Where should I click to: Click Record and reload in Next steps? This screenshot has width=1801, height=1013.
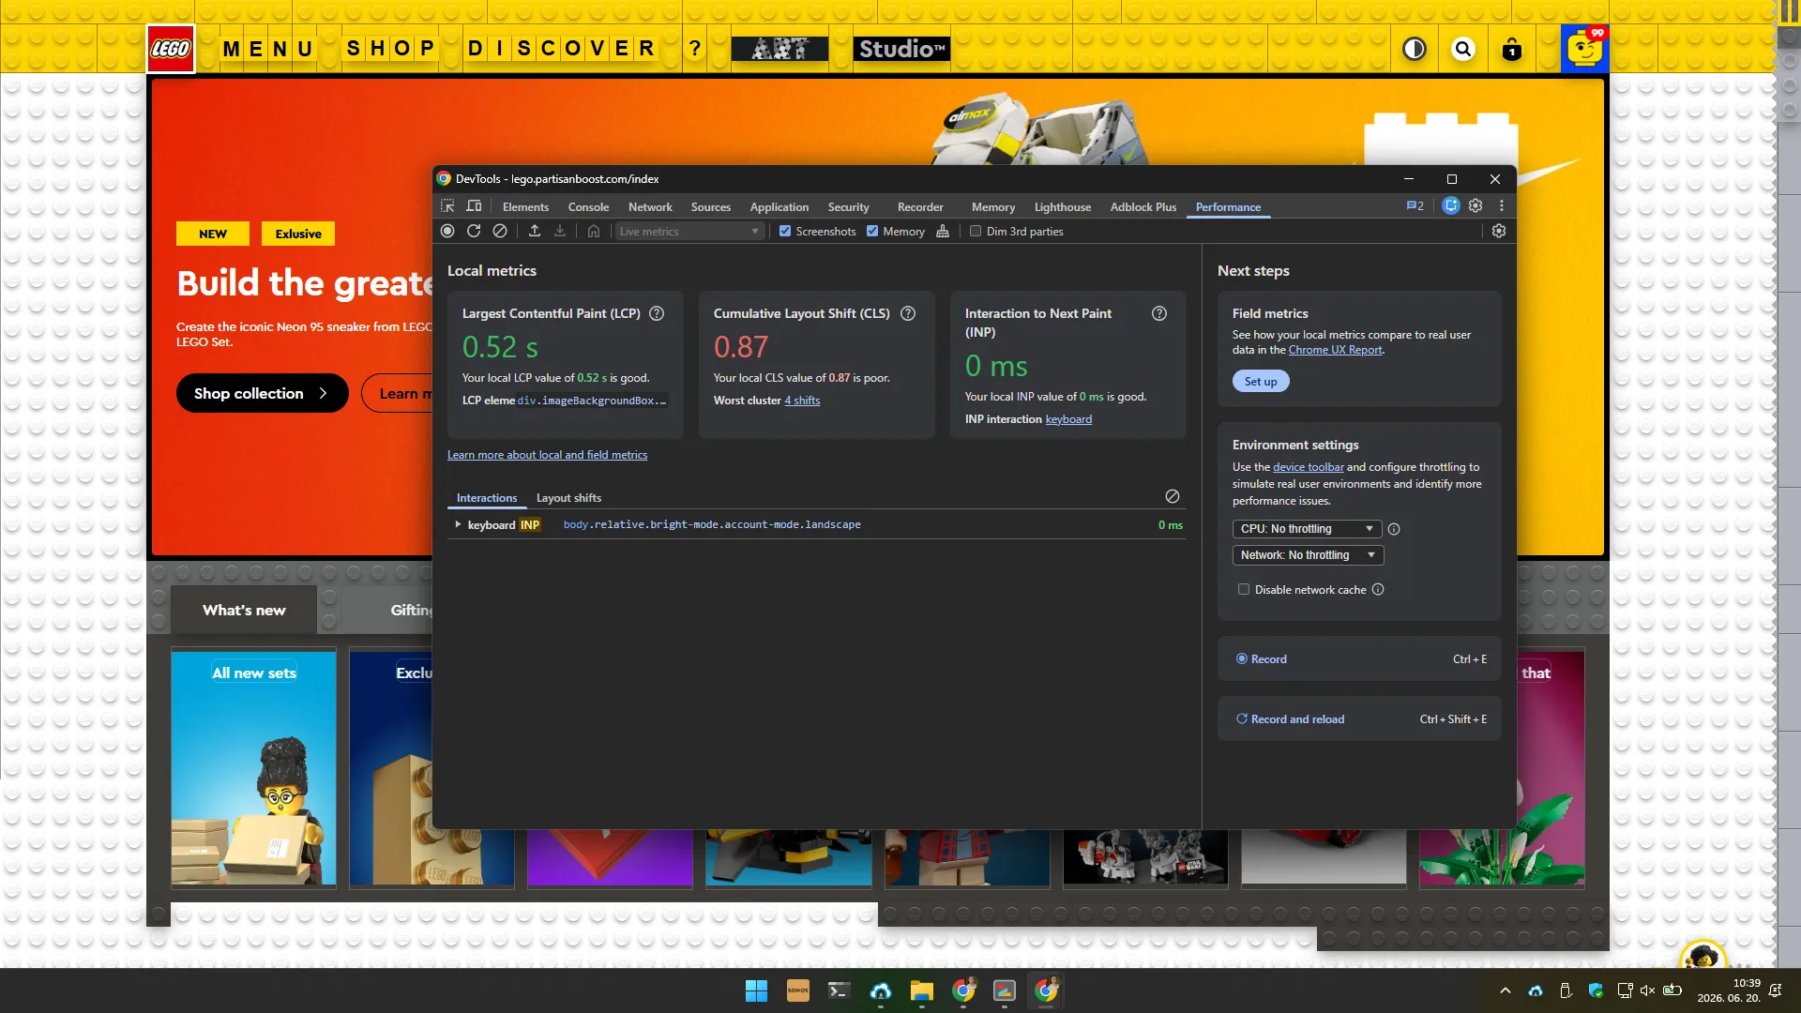[1359, 718]
